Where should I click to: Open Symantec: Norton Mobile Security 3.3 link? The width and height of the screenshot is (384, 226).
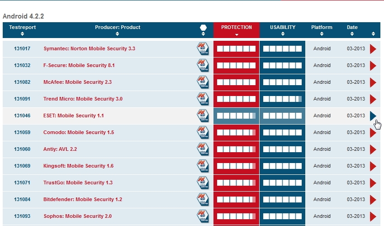(x=90, y=48)
